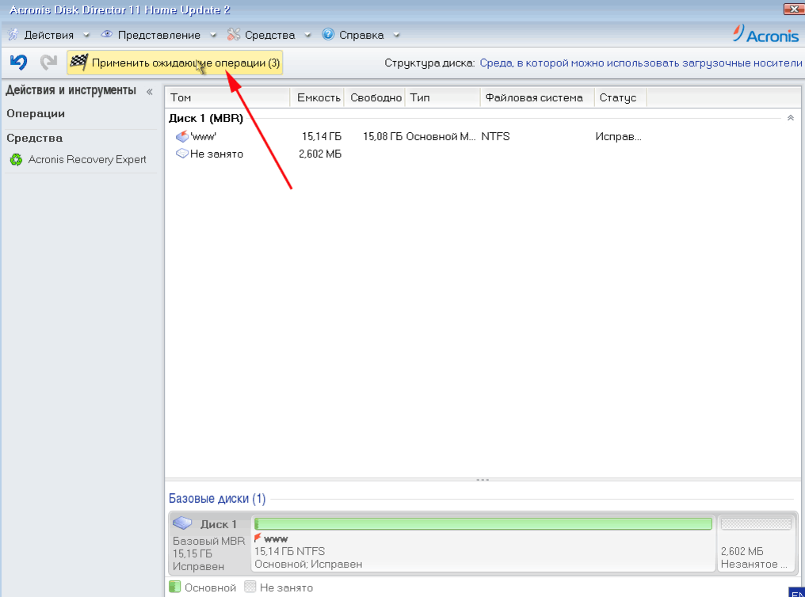Viewport: 805px width, 597px height.
Task: Click the 15,14 ГБ NTFS label in disk map
Action: pyautogui.click(x=289, y=551)
